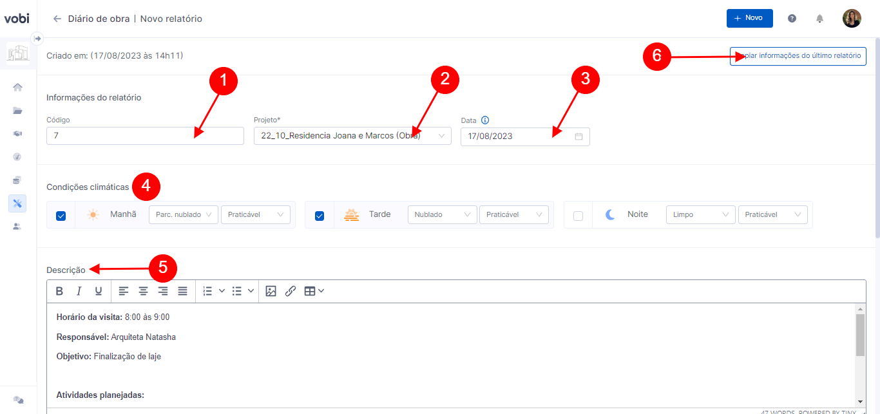Screen dimensions: 880x414
Task: Open the help question mark icon
Action: click(x=792, y=19)
